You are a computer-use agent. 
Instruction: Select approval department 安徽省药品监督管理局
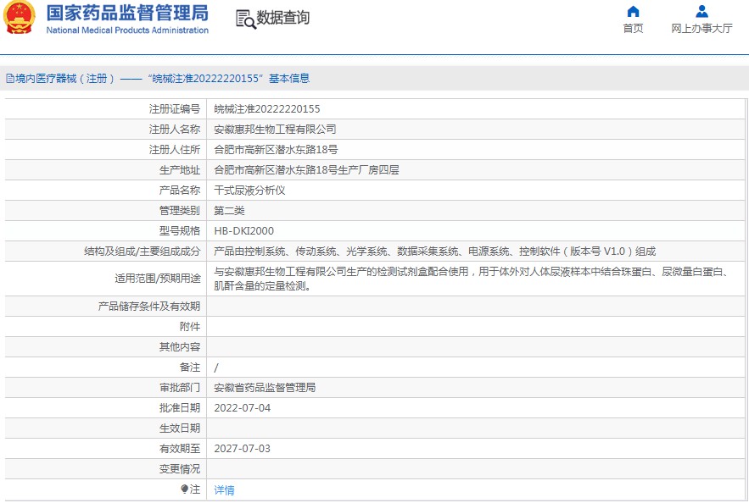(x=265, y=388)
